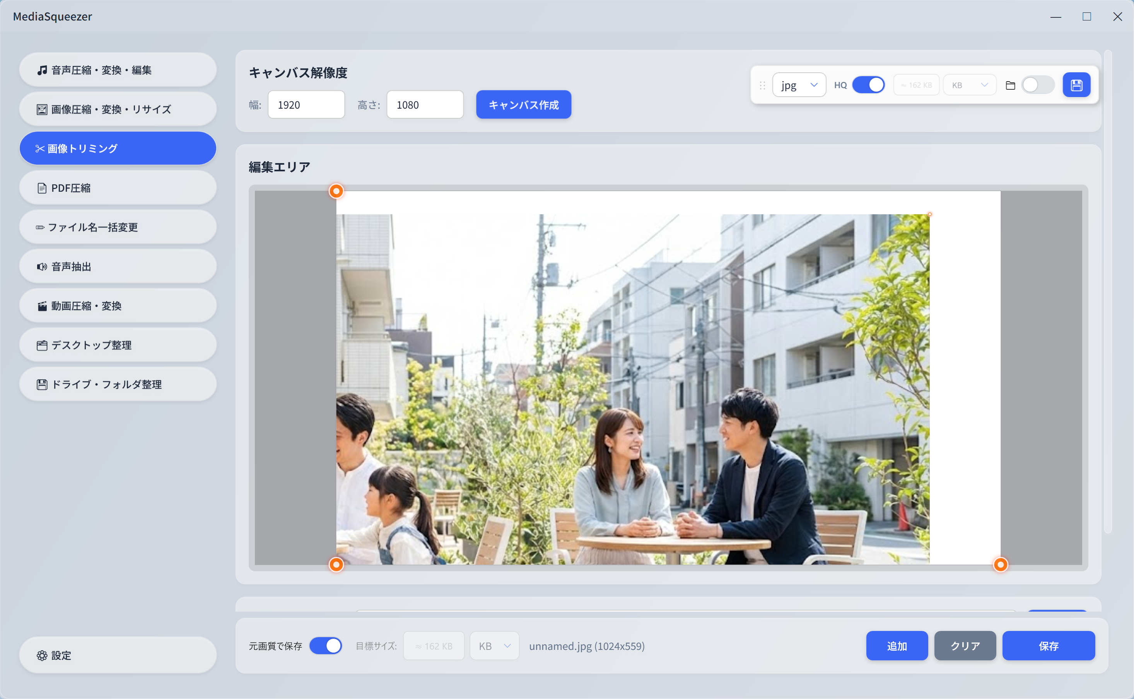Turn off the 元画質で保存 toggle
Image resolution: width=1134 pixels, height=699 pixels.
[326, 645]
